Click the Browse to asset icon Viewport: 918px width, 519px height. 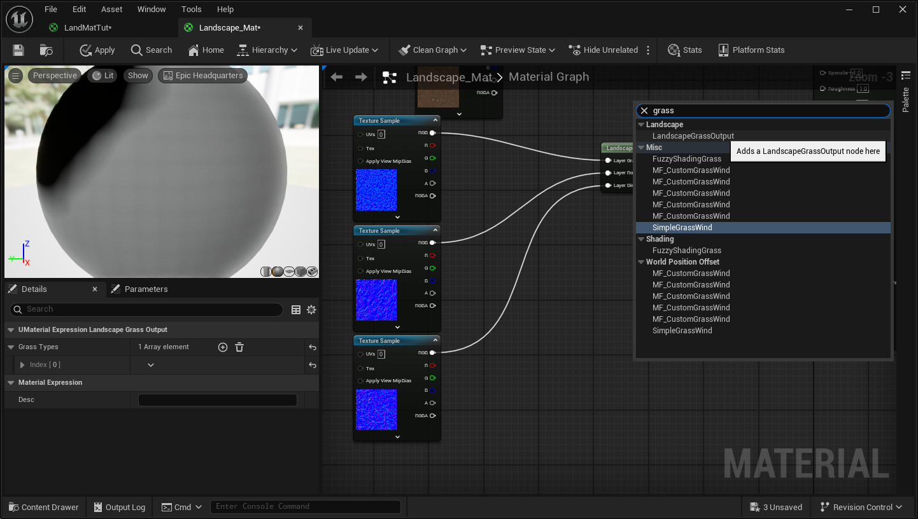[x=46, y=50]
